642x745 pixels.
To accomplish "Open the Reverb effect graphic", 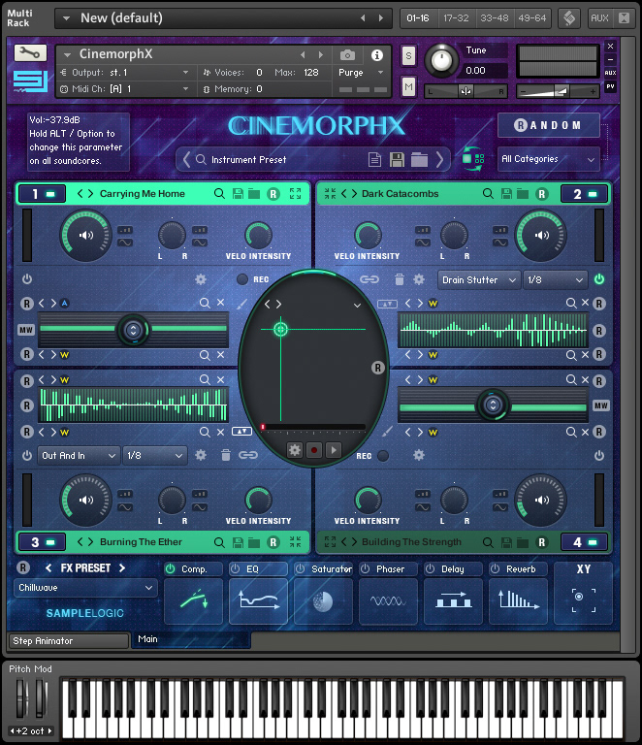I will (519, 600).
